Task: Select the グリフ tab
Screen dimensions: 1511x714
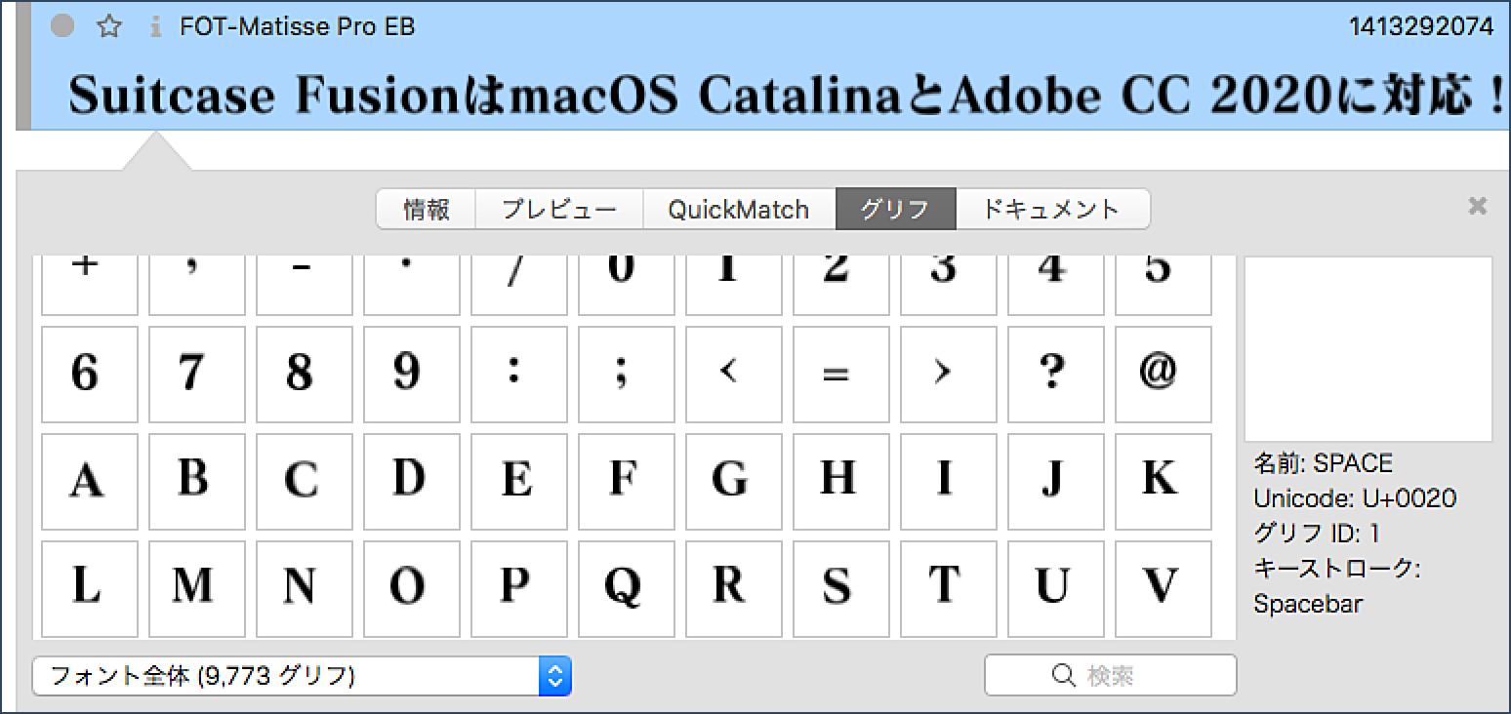Action: pyautogui.click(x=895, y=209)
